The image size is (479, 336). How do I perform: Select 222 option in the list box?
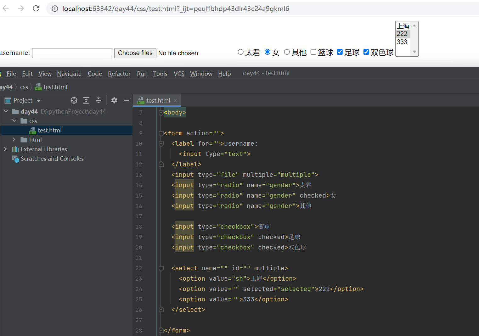click(403, 34)
